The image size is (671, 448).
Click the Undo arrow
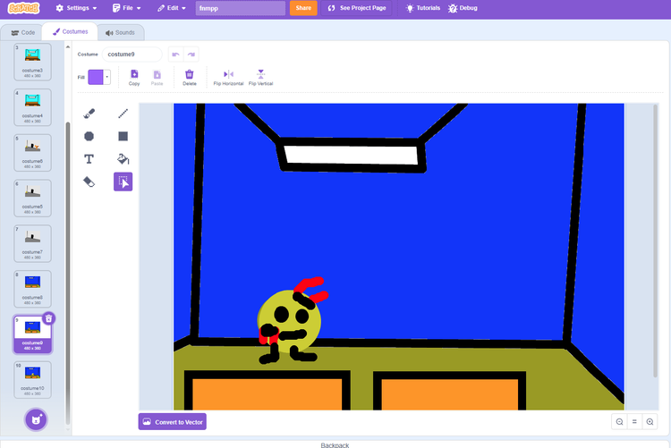coord(175,55)
